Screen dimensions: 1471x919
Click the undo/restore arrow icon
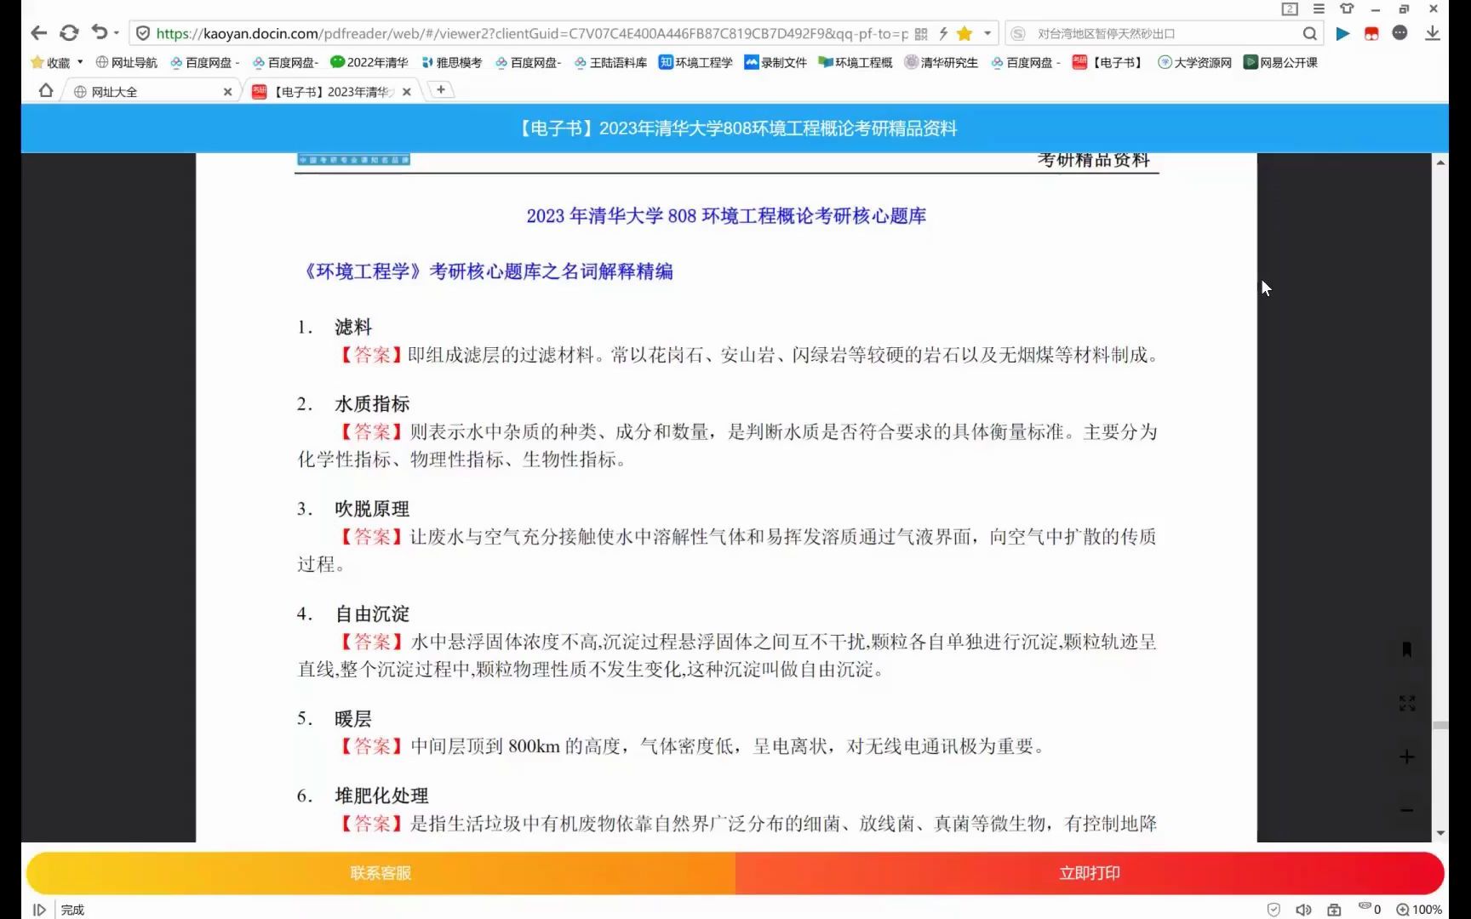click(x=100, y=32)
